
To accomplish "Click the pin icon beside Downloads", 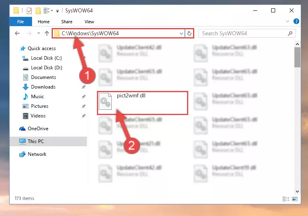I will (x=84, y=87).
